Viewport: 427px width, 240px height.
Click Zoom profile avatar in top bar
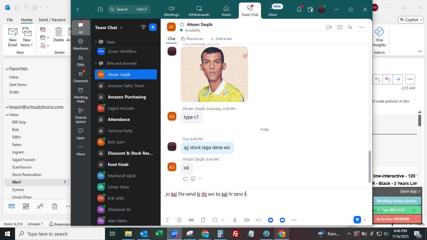click(322, 9)
